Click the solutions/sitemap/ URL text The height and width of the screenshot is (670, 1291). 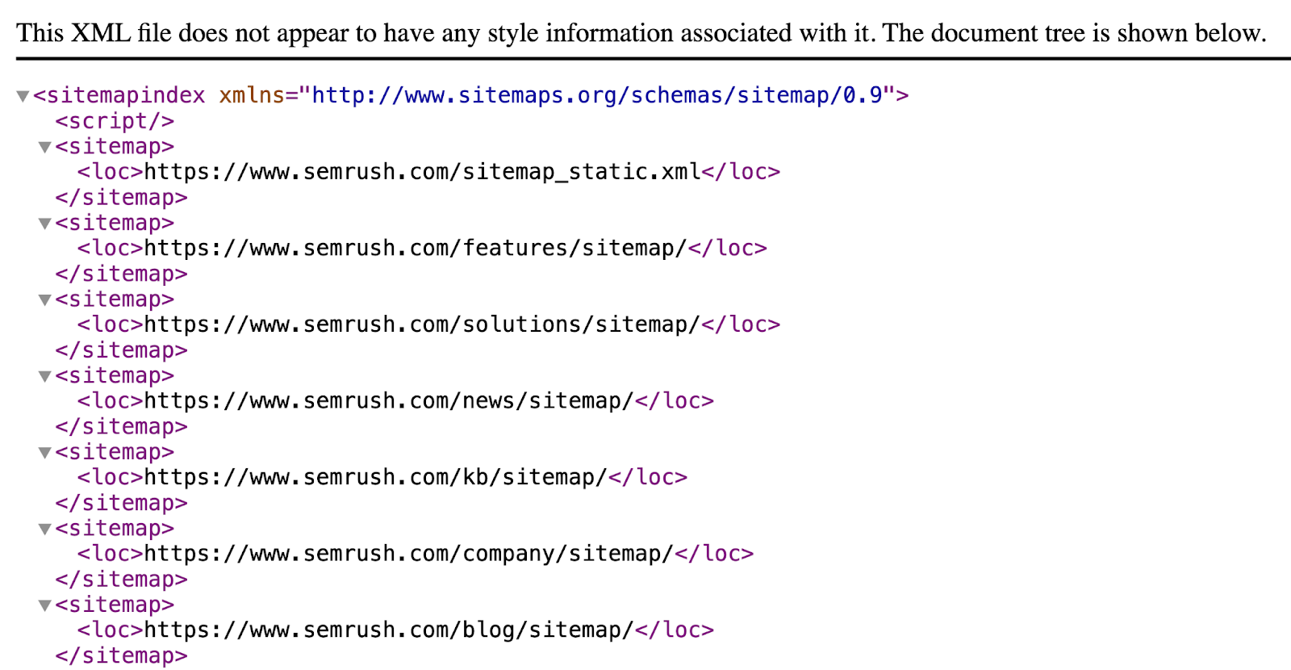click(421, 325)
